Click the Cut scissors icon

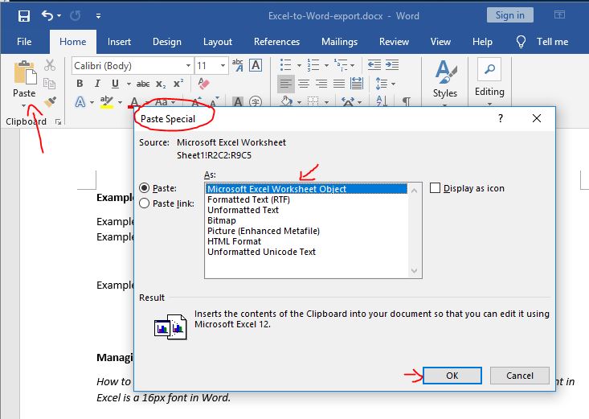(x=50, y=65)
